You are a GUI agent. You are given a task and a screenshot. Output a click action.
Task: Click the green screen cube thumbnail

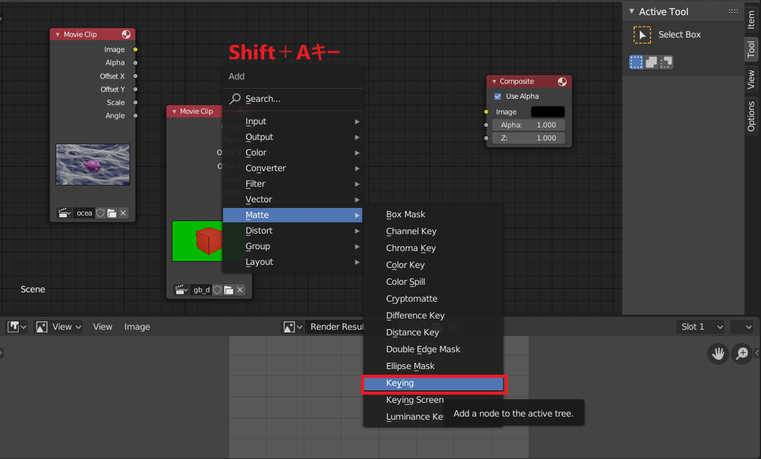point(197,241)
